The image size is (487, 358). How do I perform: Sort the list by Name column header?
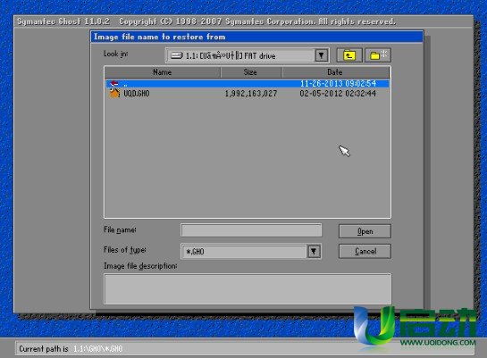point(163,72)
